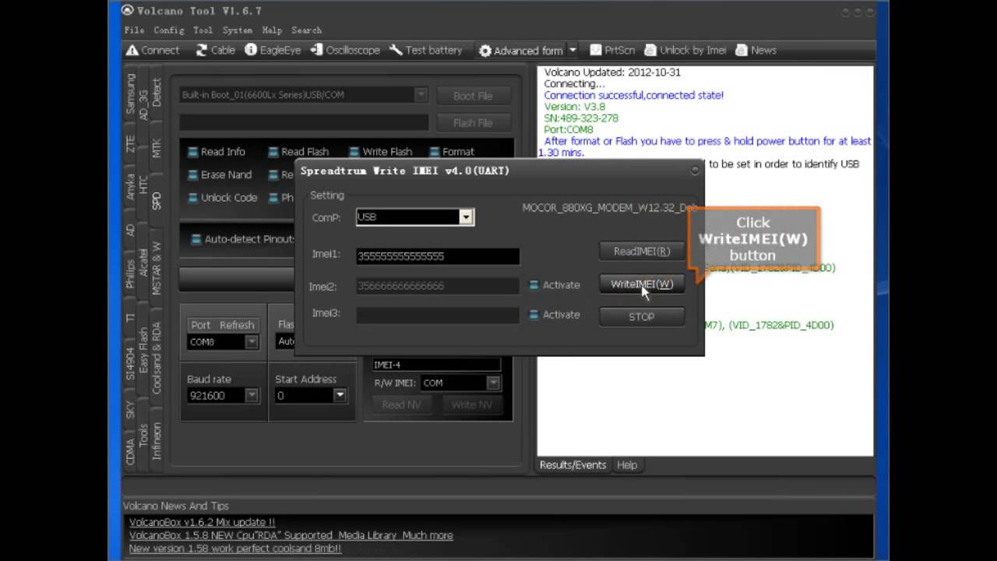Open Unlock by Imei toolbar icon

tap(650, 50)
